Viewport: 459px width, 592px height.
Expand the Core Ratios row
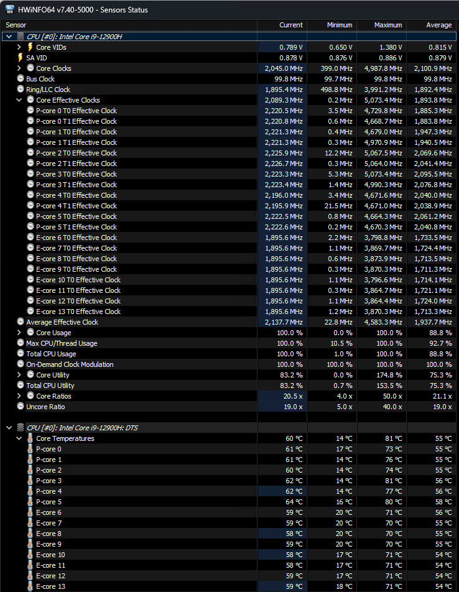[19, 396]
